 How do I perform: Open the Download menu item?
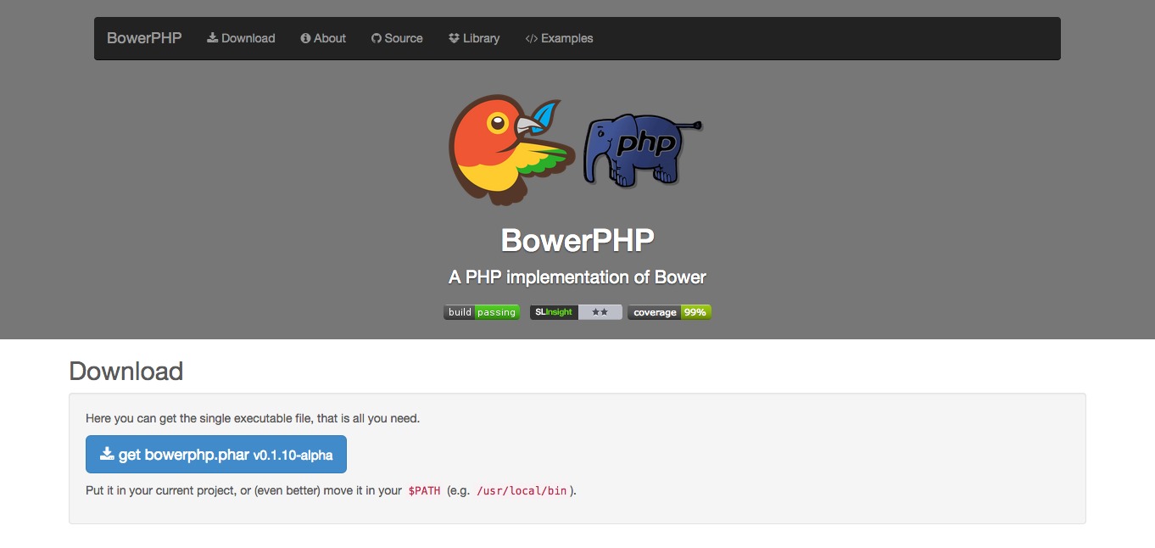coord(241,38)
